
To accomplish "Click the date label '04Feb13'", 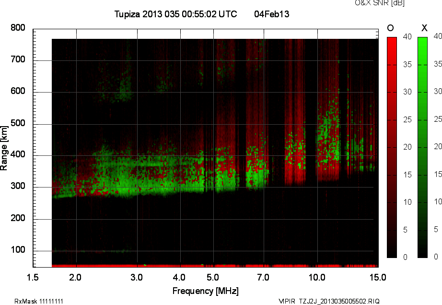I will click(x=272, y=14).
